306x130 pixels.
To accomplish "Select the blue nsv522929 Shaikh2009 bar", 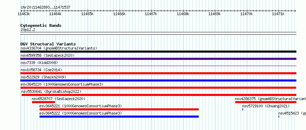I will point(158,80).
